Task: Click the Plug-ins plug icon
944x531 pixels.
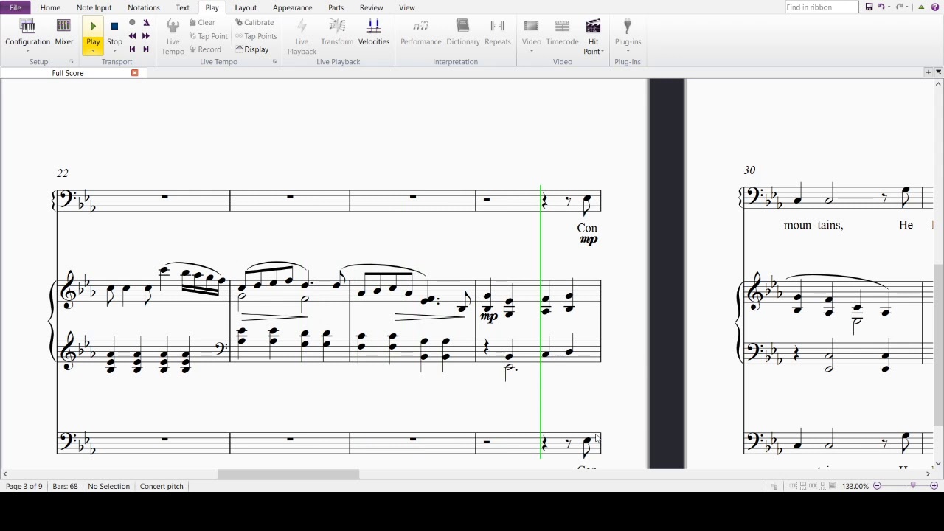Action: pyautogui.click(x=628, y=27)
